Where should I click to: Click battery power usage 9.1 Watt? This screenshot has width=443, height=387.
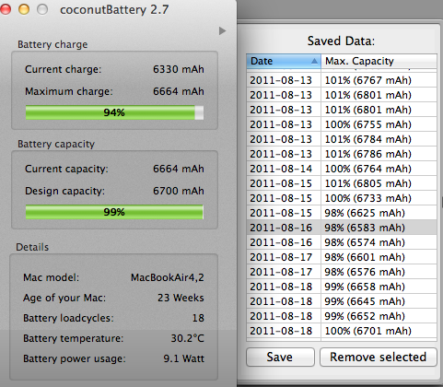(183, 358)
